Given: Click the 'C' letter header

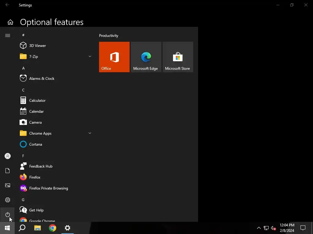Looking at the screenshot, I should [23, 90].
